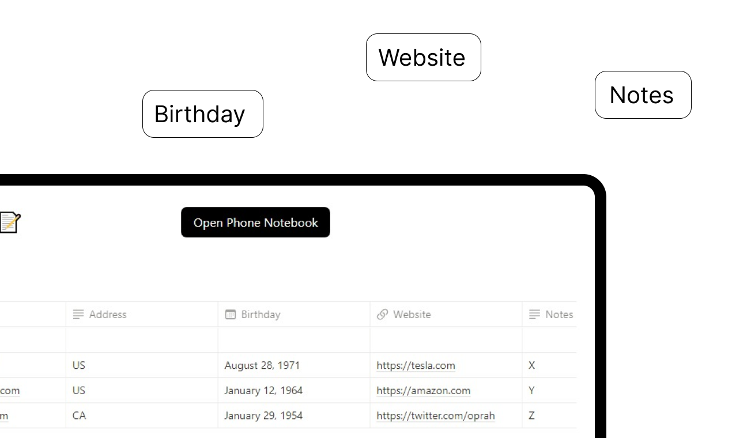Select the Notes cell containing Z
The image size is (732, 438).
[549, 416]
